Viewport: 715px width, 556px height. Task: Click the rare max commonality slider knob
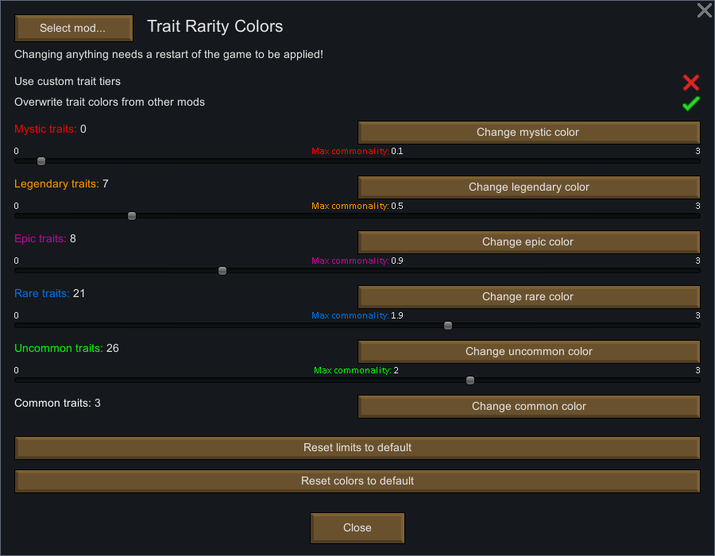448,326
